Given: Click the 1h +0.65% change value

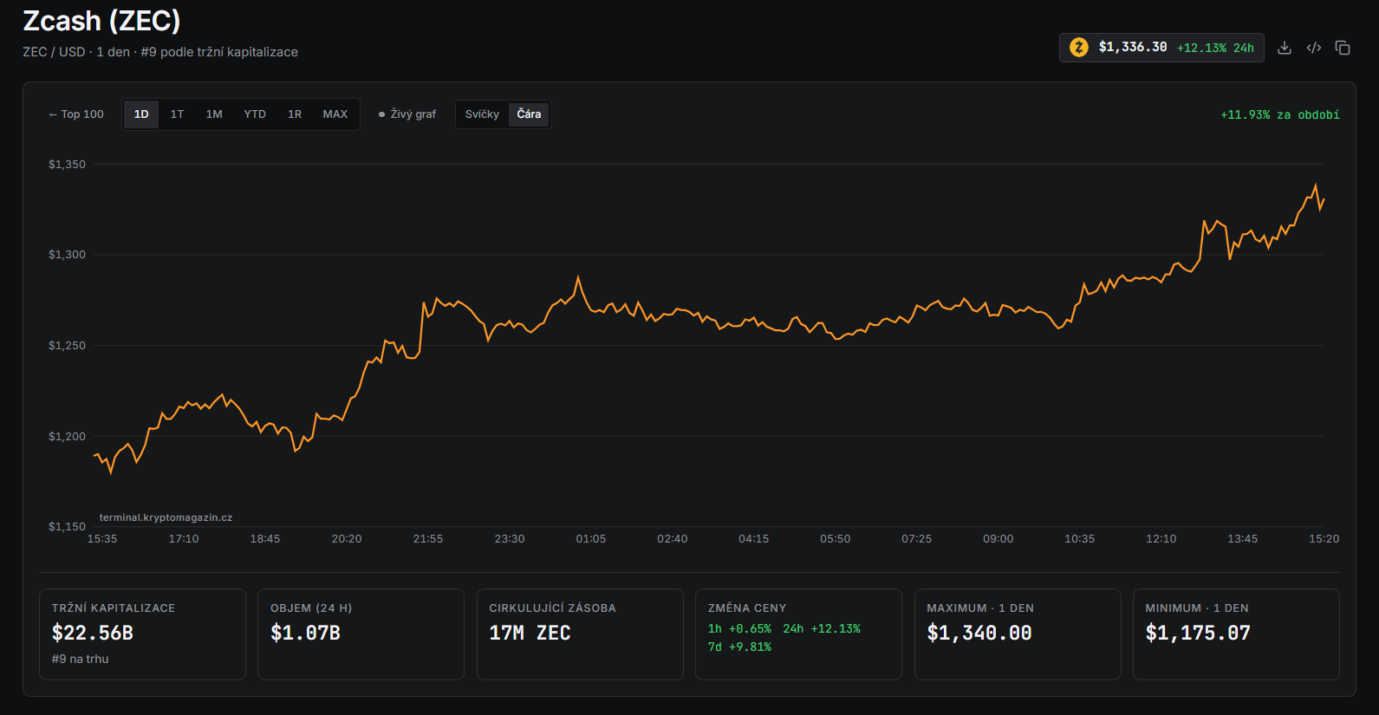Looking at the screenshot, I should click(x=739, y=629).
